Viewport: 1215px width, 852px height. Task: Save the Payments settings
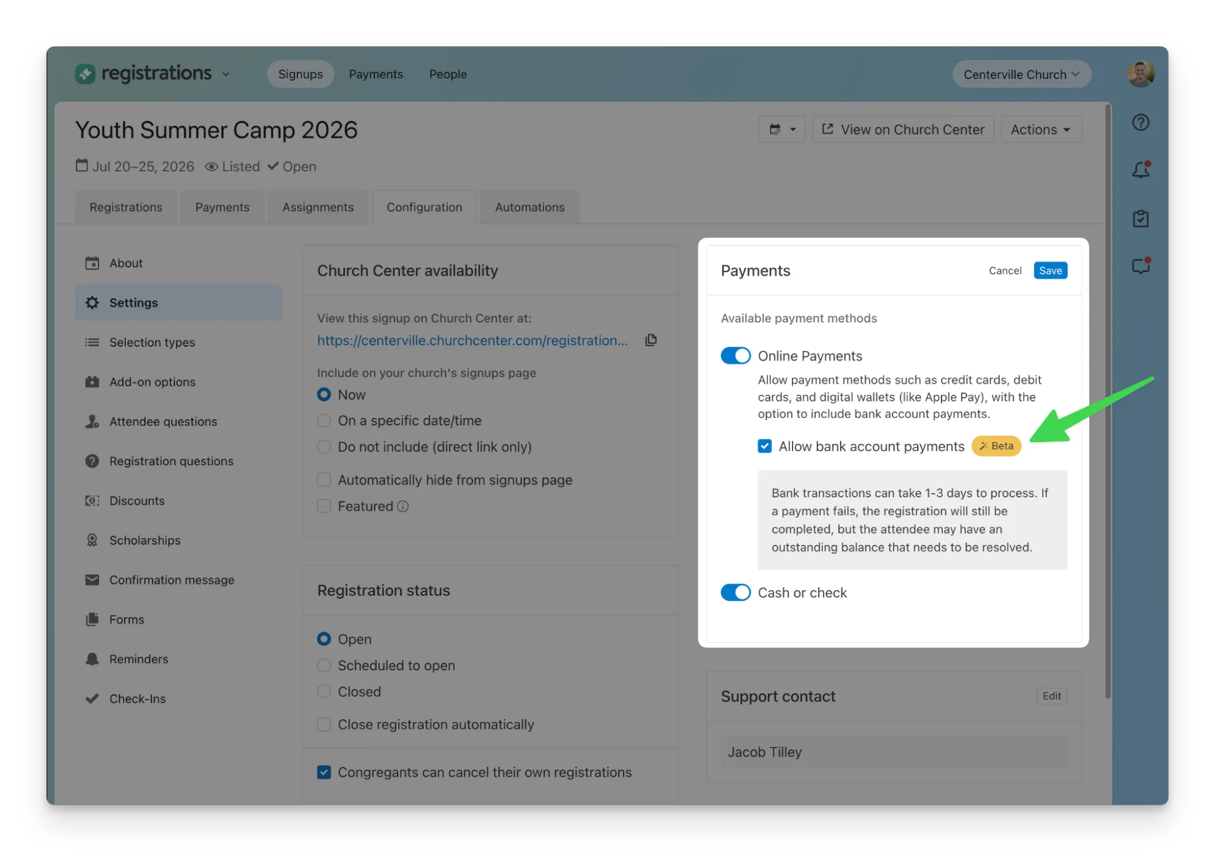point(1050,271)
